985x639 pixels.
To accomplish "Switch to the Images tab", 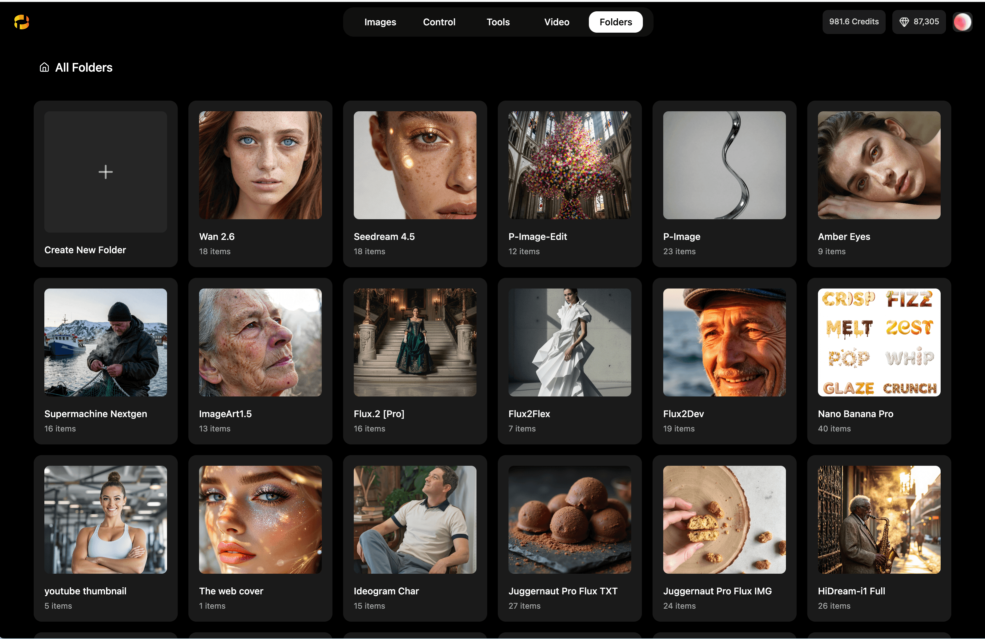I will (379, 22).
